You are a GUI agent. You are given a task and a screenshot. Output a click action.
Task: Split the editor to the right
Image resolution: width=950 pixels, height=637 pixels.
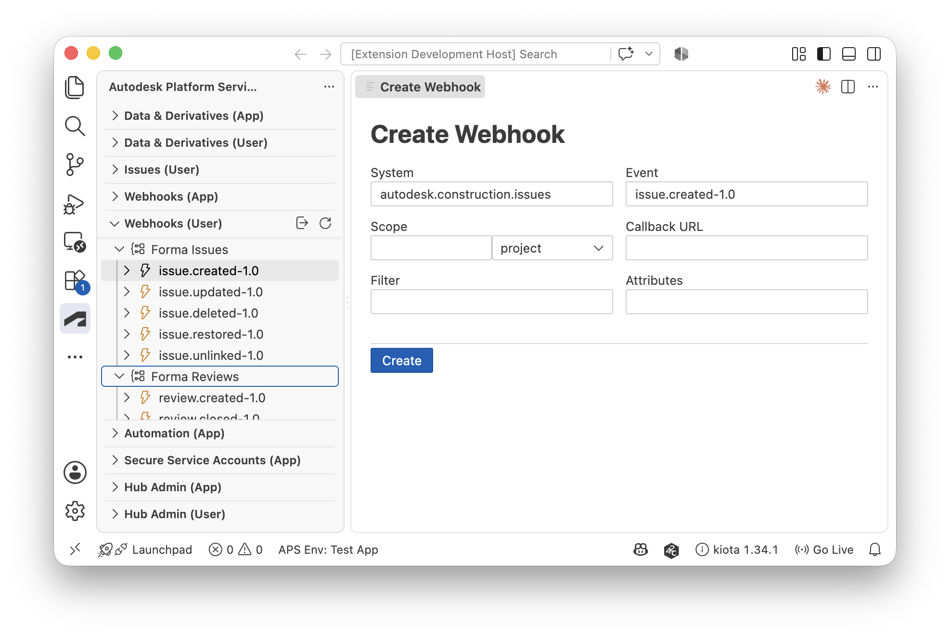(847, 87)
